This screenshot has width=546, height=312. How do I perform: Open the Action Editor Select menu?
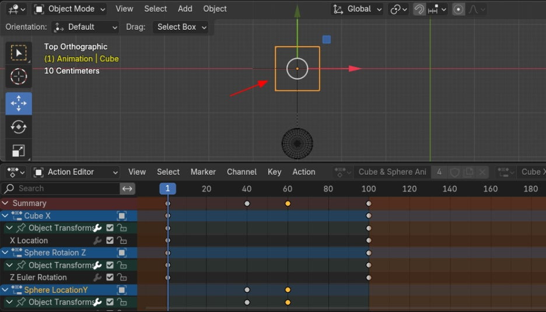[x=168, y=172]
